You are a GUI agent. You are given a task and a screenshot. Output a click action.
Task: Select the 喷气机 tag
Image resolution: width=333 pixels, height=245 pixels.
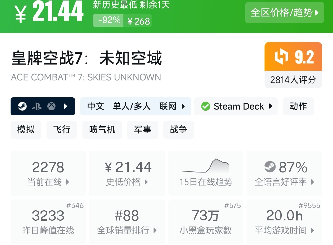(x=102, y=130)
